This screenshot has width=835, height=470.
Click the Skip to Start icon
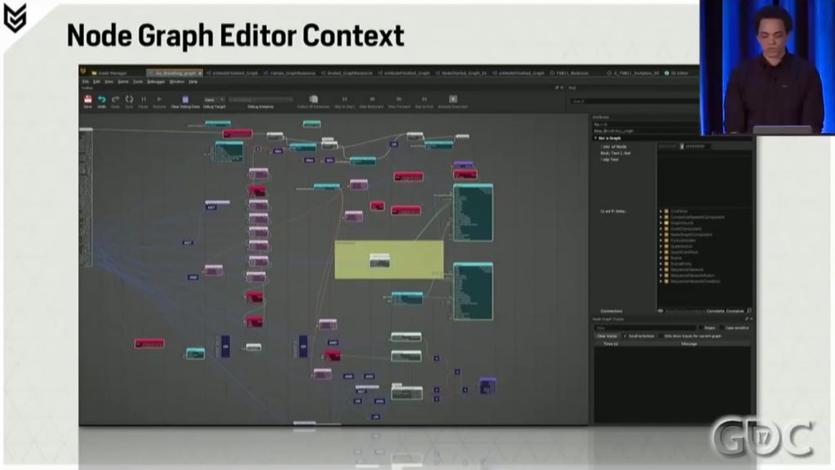(x=345, y=99)
